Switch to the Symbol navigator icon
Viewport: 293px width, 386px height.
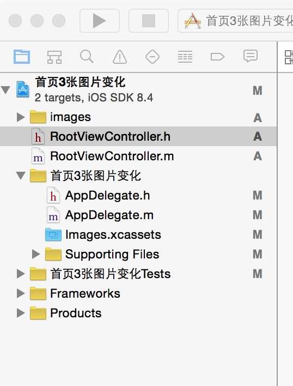pyautogui.click(x=54, y=57)
